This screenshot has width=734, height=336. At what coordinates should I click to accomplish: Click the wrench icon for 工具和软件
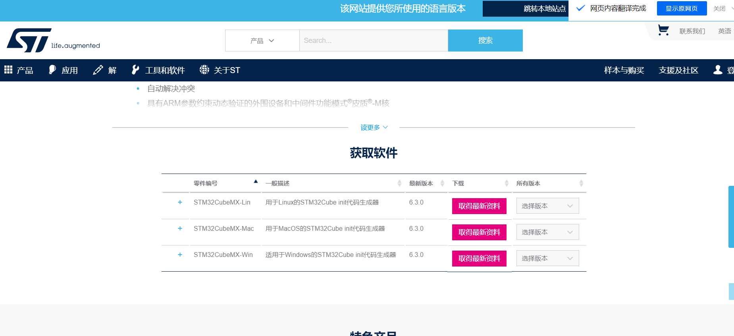[x=135, y=70]
